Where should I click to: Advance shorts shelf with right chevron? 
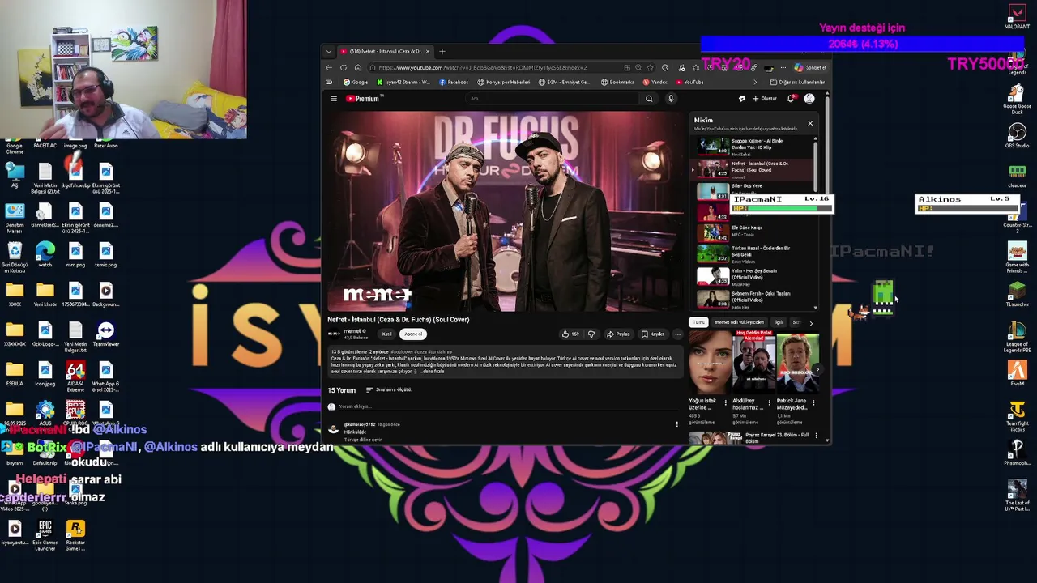pyautogui.click(x=817, y=369)
